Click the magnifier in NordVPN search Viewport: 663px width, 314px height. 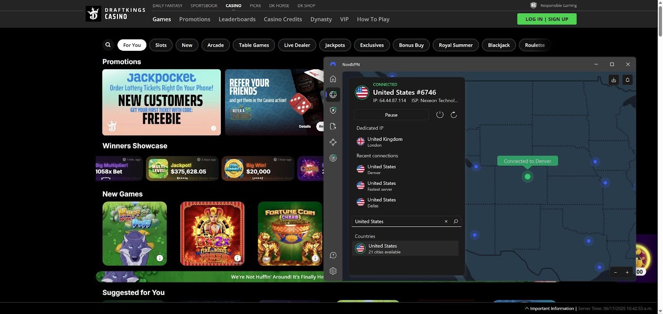(456, 221)
